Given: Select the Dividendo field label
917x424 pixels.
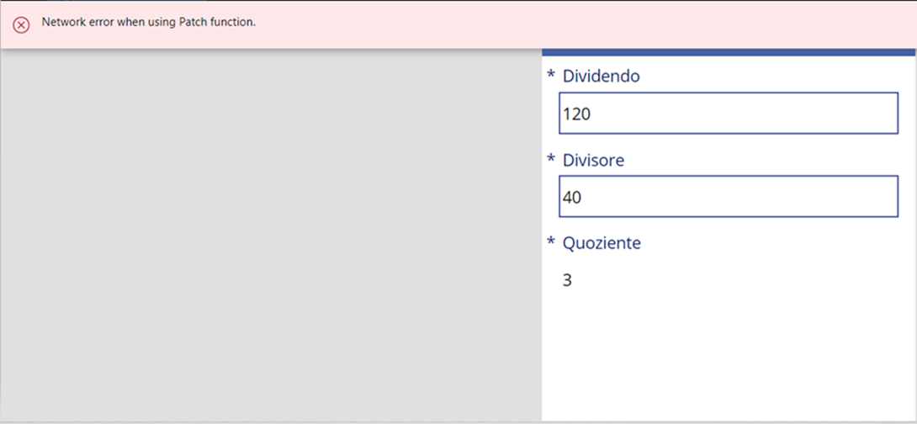Looking at the screenshot, I should pos(601,76).
